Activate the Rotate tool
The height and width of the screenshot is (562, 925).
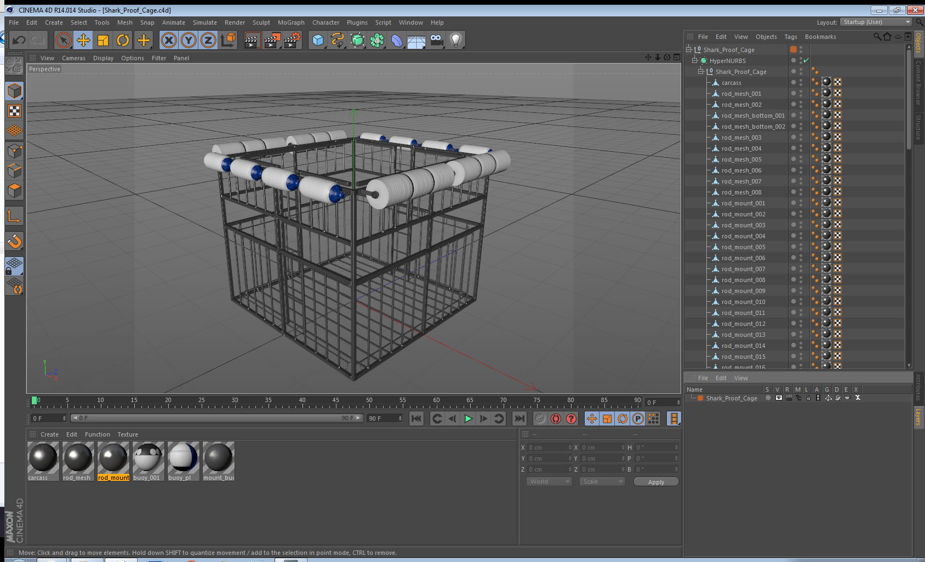click(123, 40)
